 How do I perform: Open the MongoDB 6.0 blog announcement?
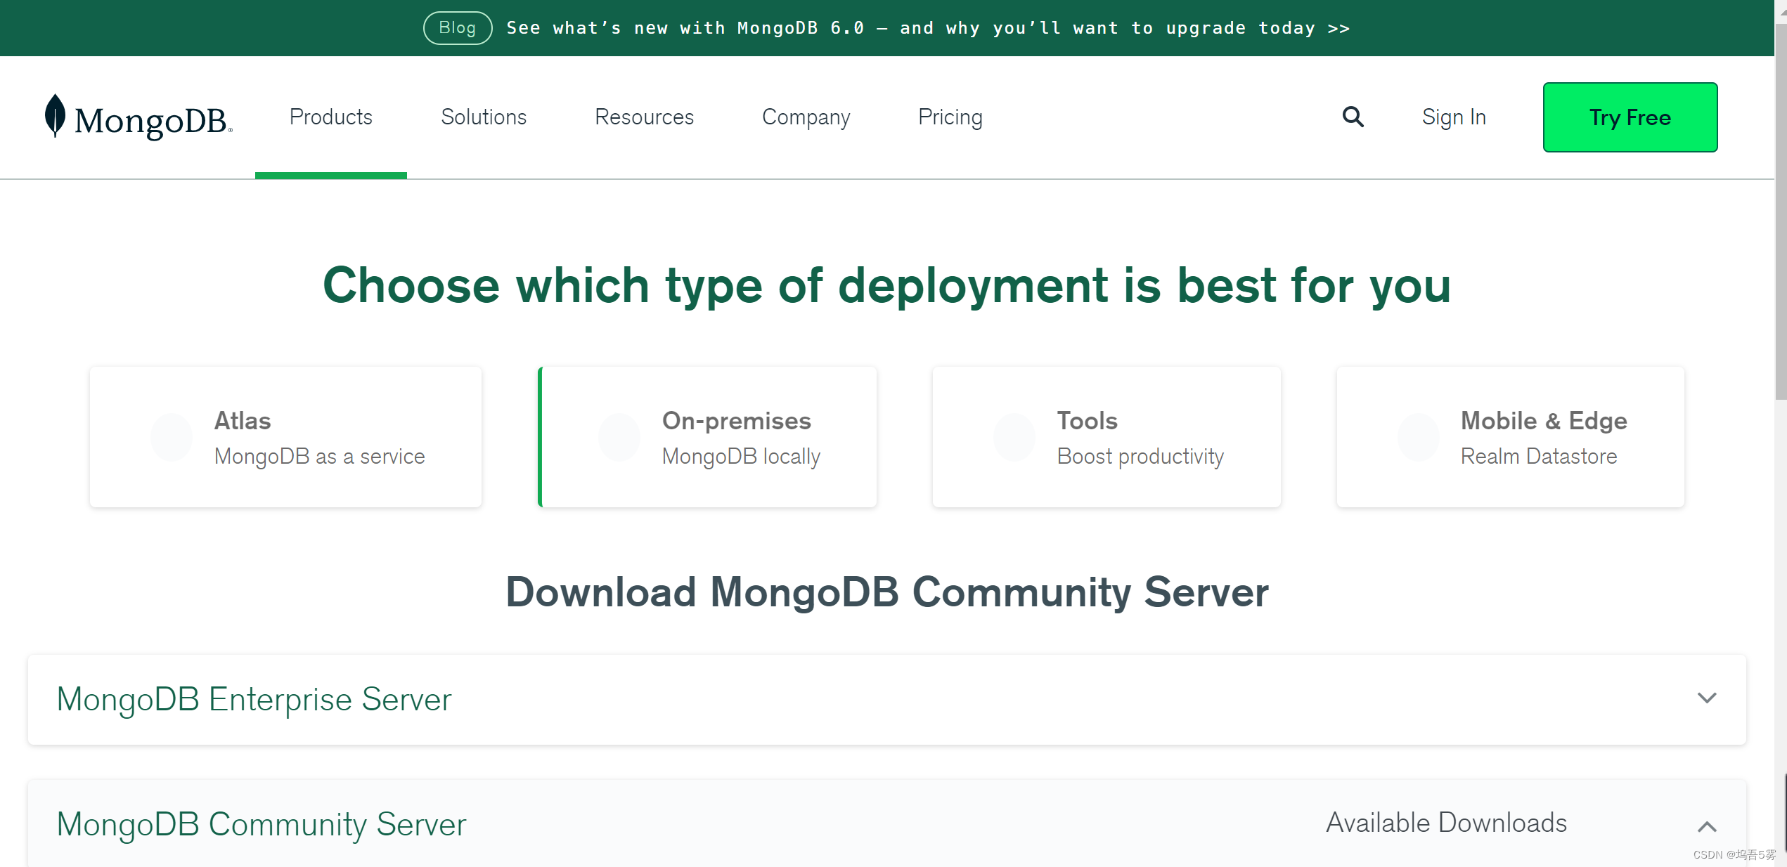tap(928, 27)
